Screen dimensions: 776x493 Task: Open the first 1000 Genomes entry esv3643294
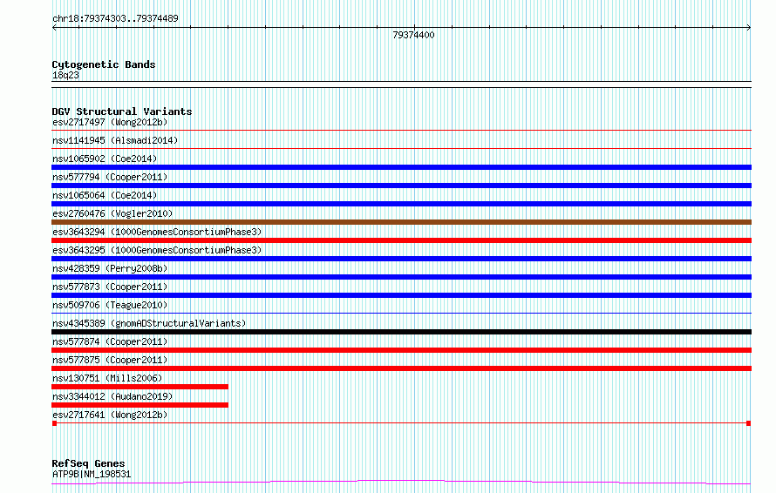point(157,232)
